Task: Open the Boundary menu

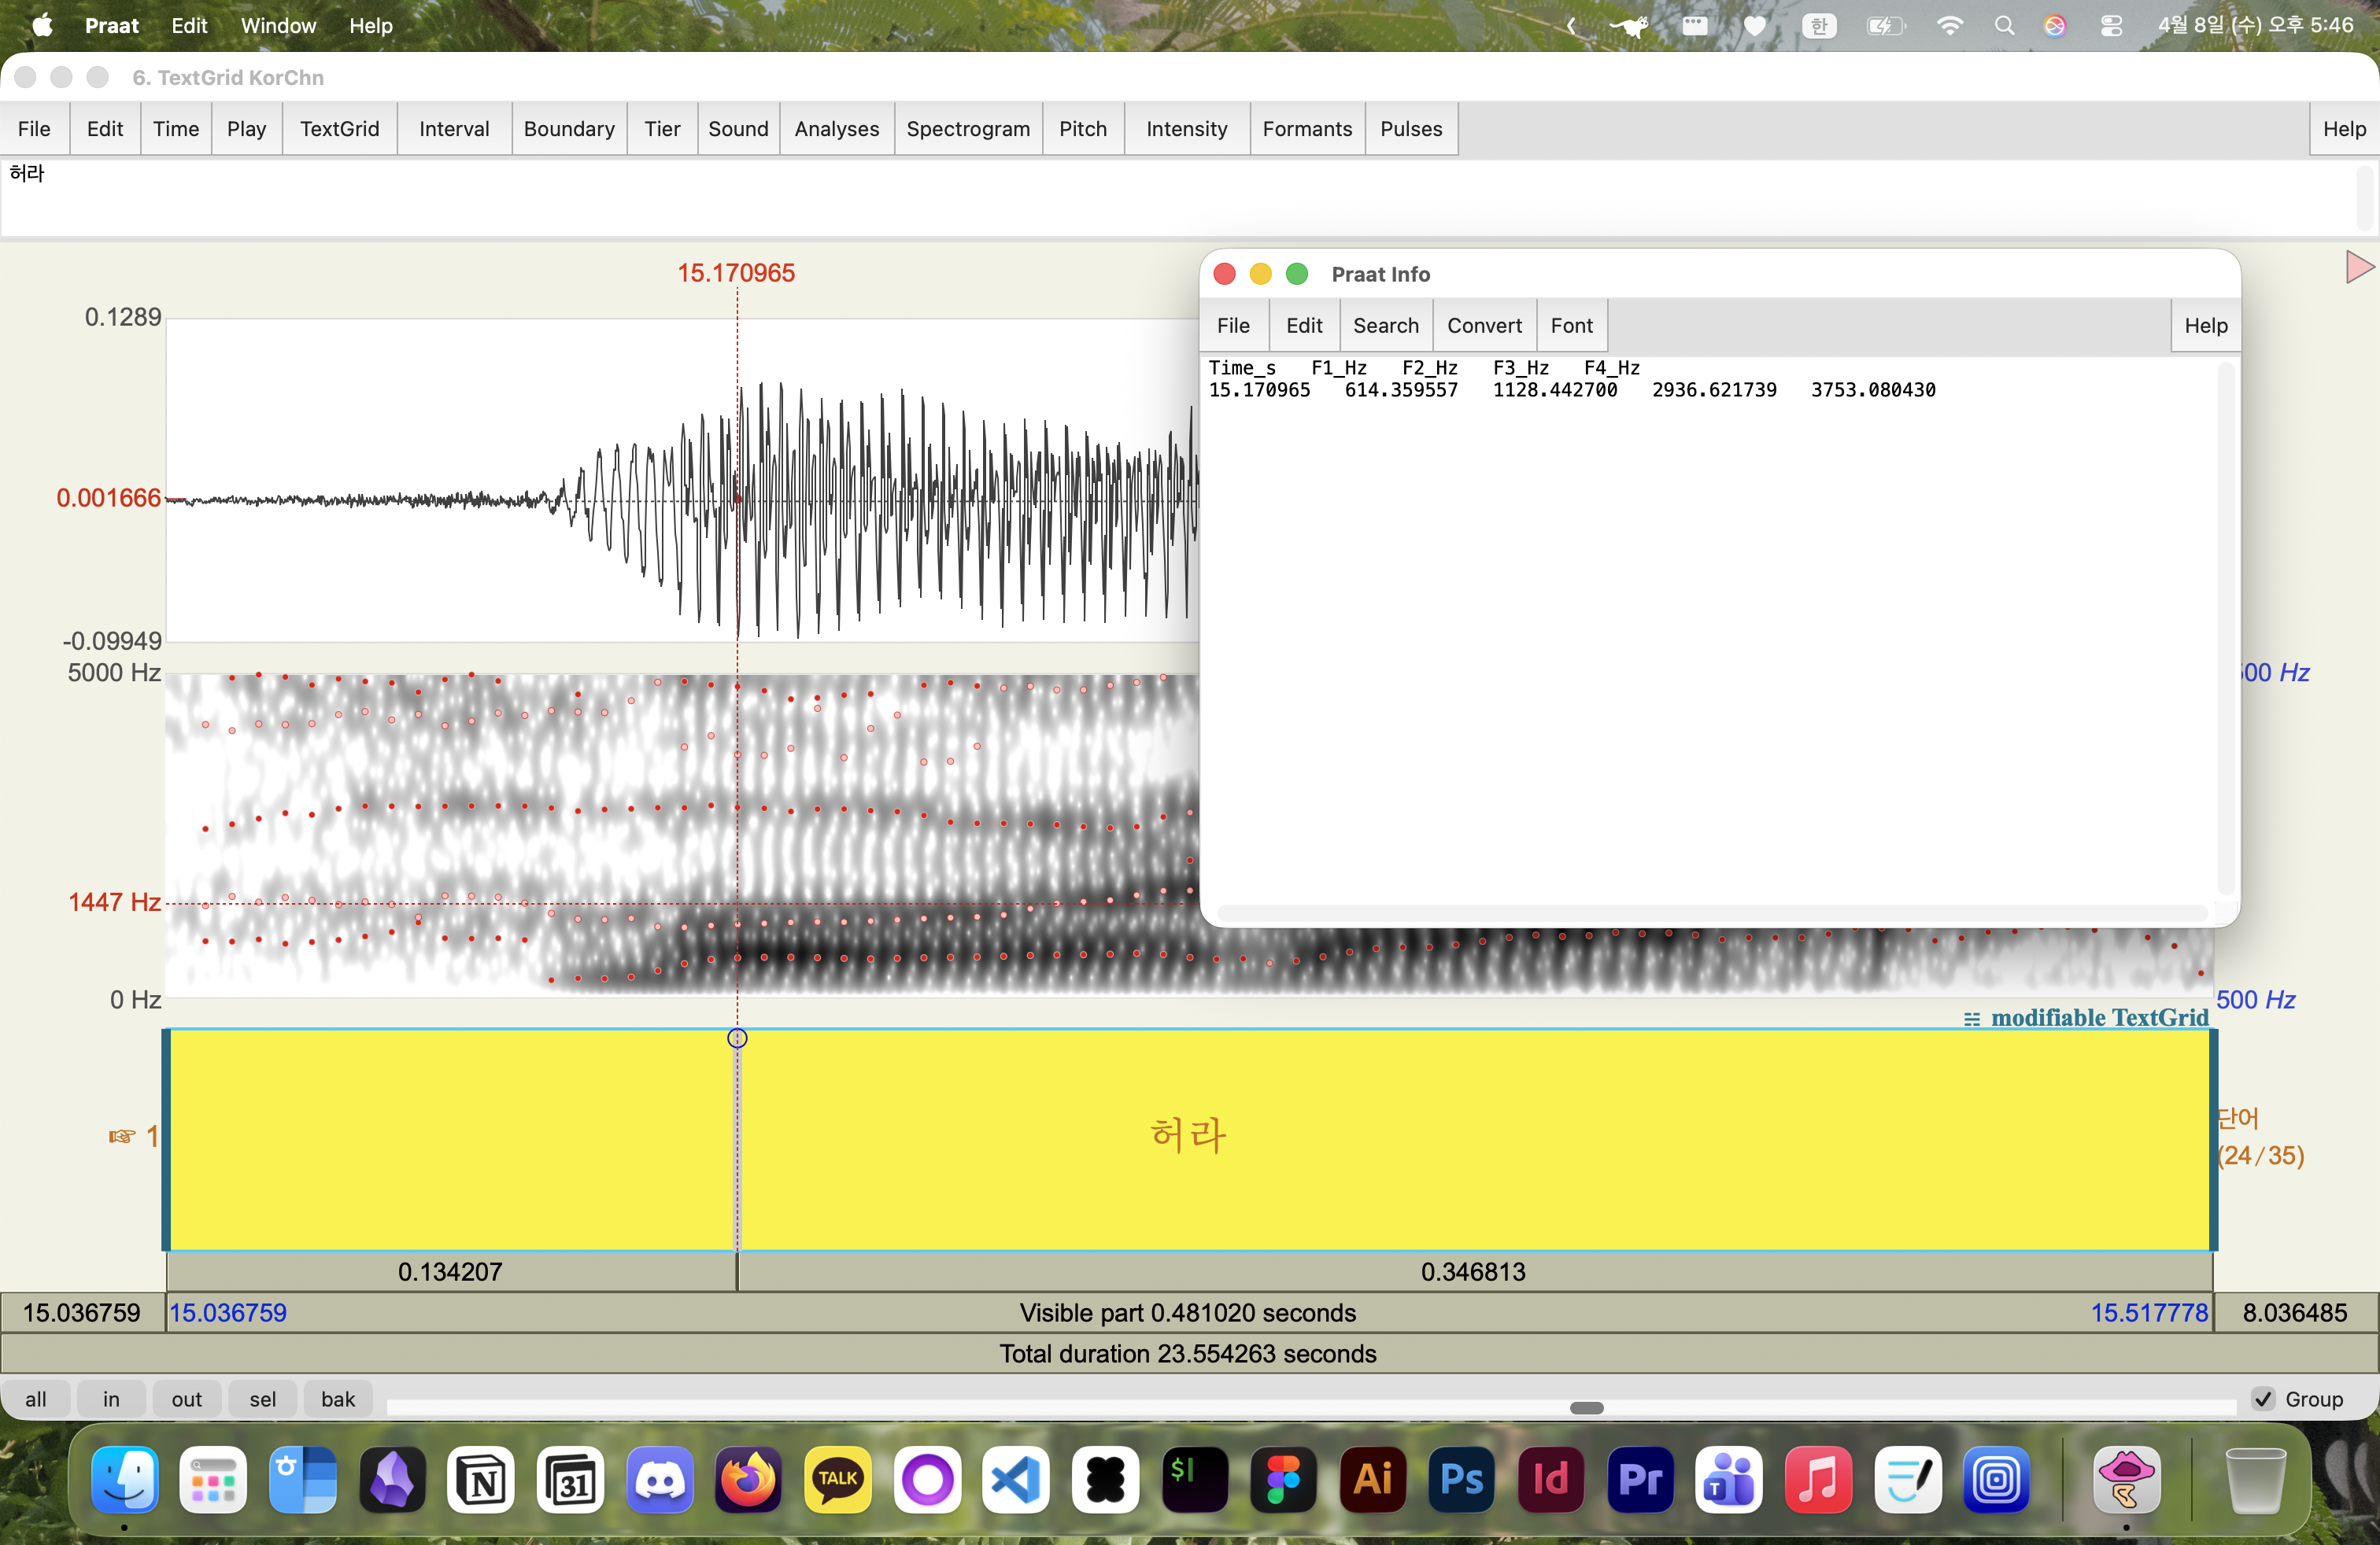Action: click(x=568, y=129)
